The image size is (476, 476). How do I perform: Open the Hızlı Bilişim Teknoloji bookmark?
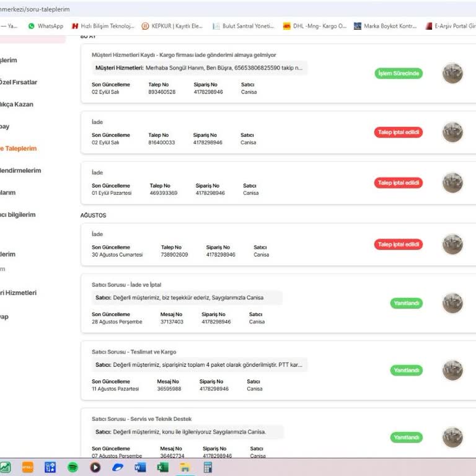[x=103, y=26]
